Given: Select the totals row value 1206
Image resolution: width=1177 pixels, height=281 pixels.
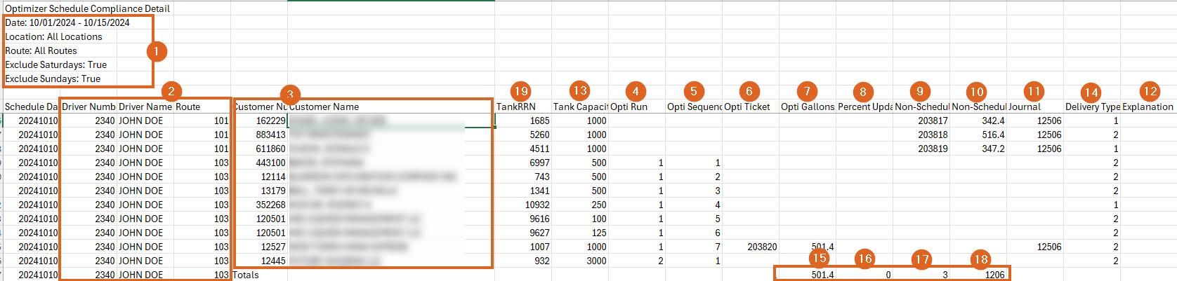Looking at the screenshot, I should pos(978,275).
